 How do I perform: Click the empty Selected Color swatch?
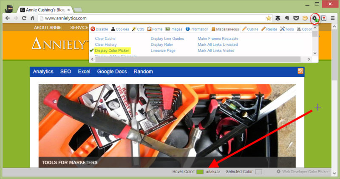coord(258,172)
